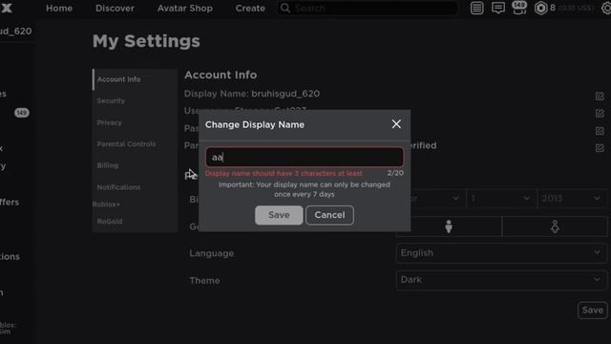The image size is (611, 344).
Task: Select the male gender icon
Action: click(449, 226)
